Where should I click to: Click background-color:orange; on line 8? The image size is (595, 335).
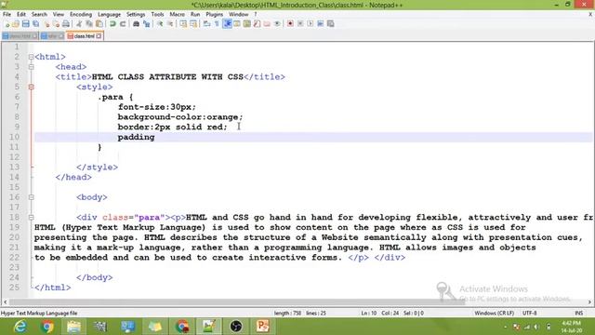179,117
